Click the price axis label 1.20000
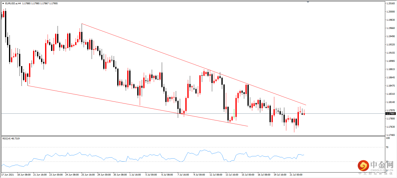 [391, 12]
